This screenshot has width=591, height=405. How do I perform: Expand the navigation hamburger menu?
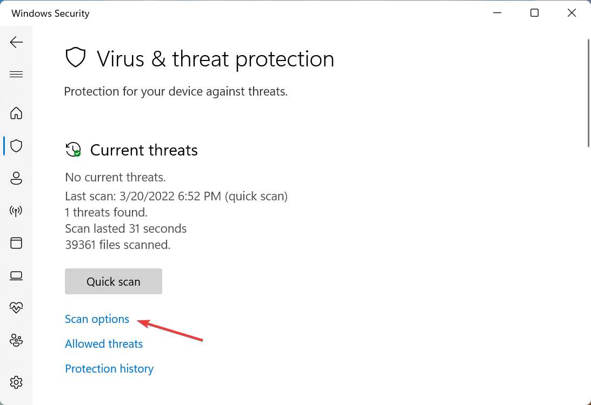16,74
